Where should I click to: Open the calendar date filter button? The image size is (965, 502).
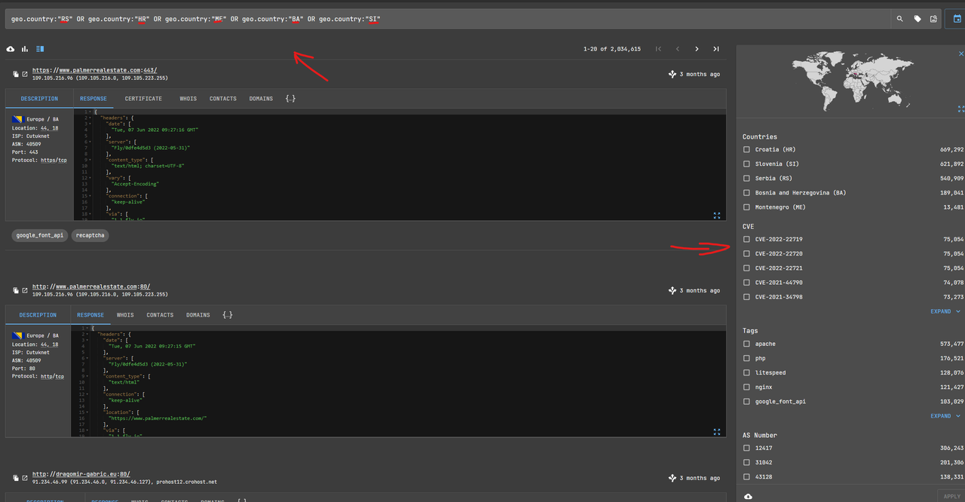(957, 19)
